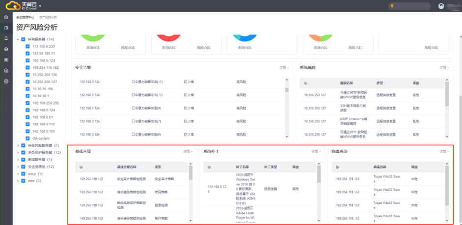Click the user avatar in top bar
462x225 pixels.
click(441, 6)
